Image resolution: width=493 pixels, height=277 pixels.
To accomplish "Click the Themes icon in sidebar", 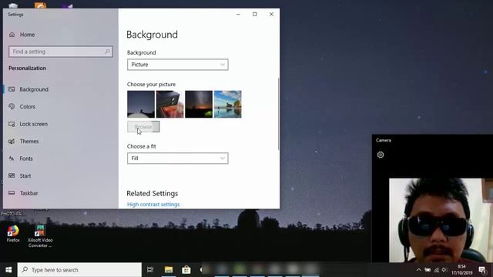I will 12,142.
